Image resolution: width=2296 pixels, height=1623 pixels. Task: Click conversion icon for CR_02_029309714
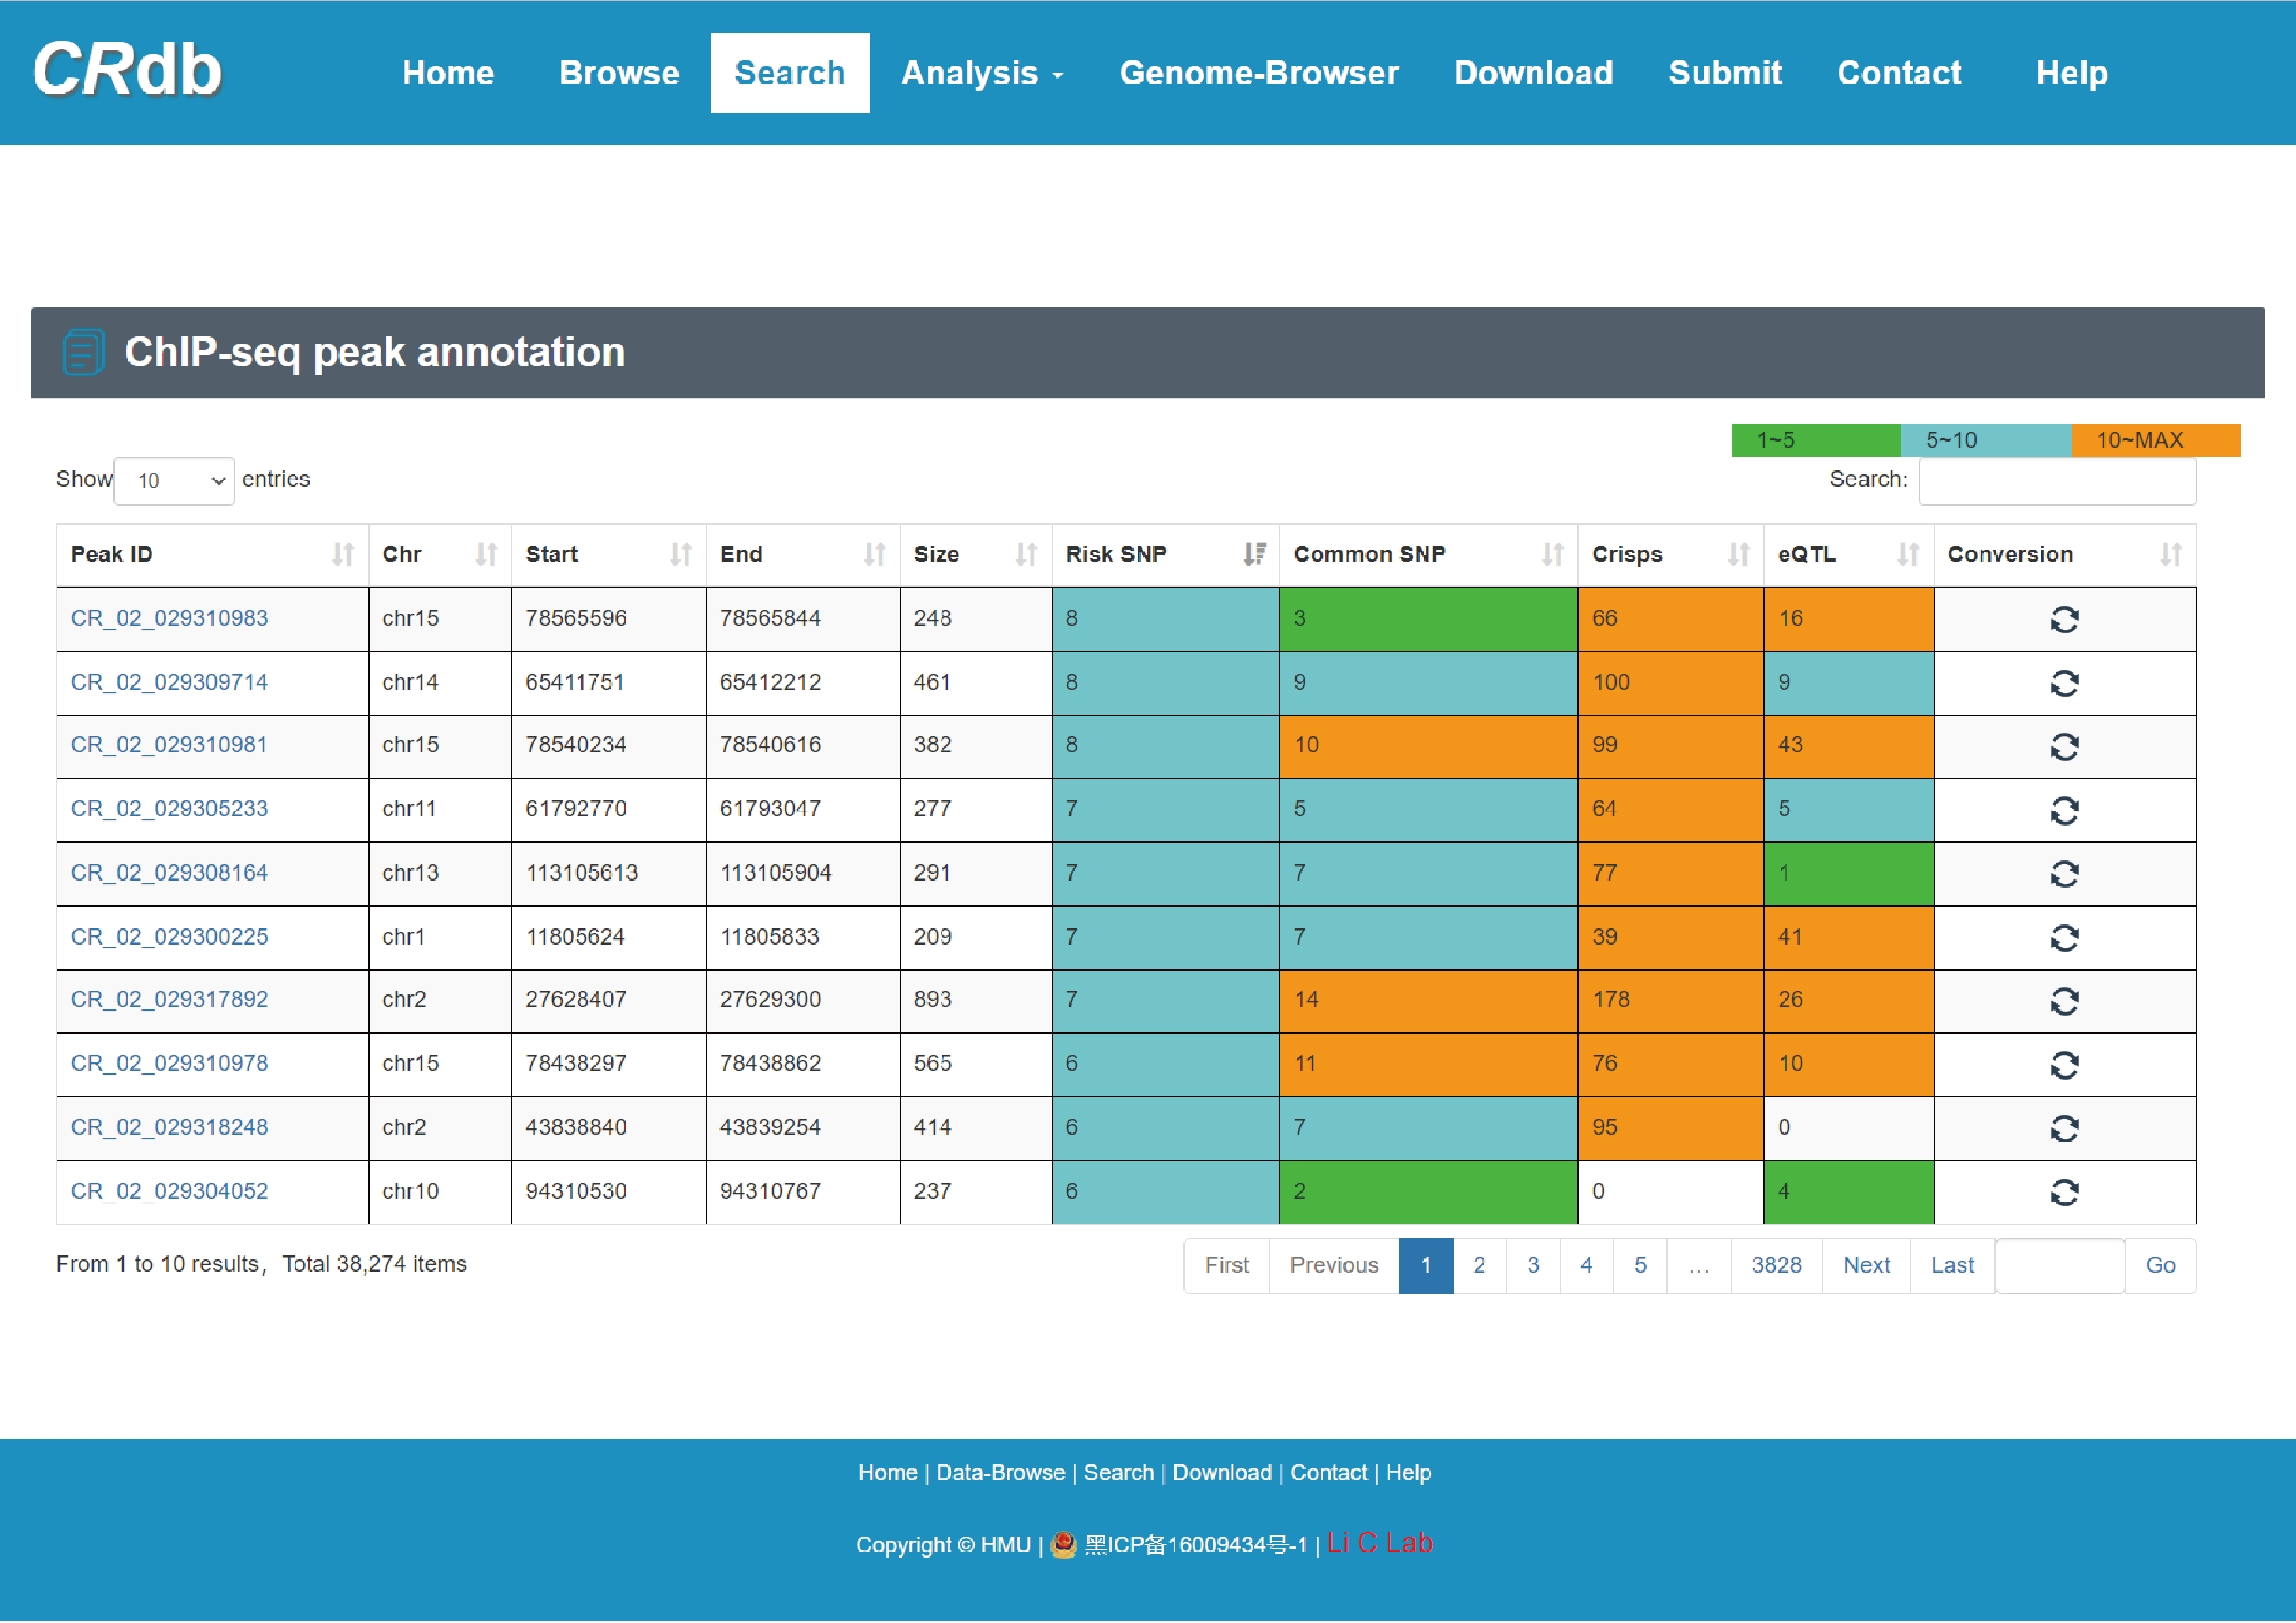point(2064,684)
